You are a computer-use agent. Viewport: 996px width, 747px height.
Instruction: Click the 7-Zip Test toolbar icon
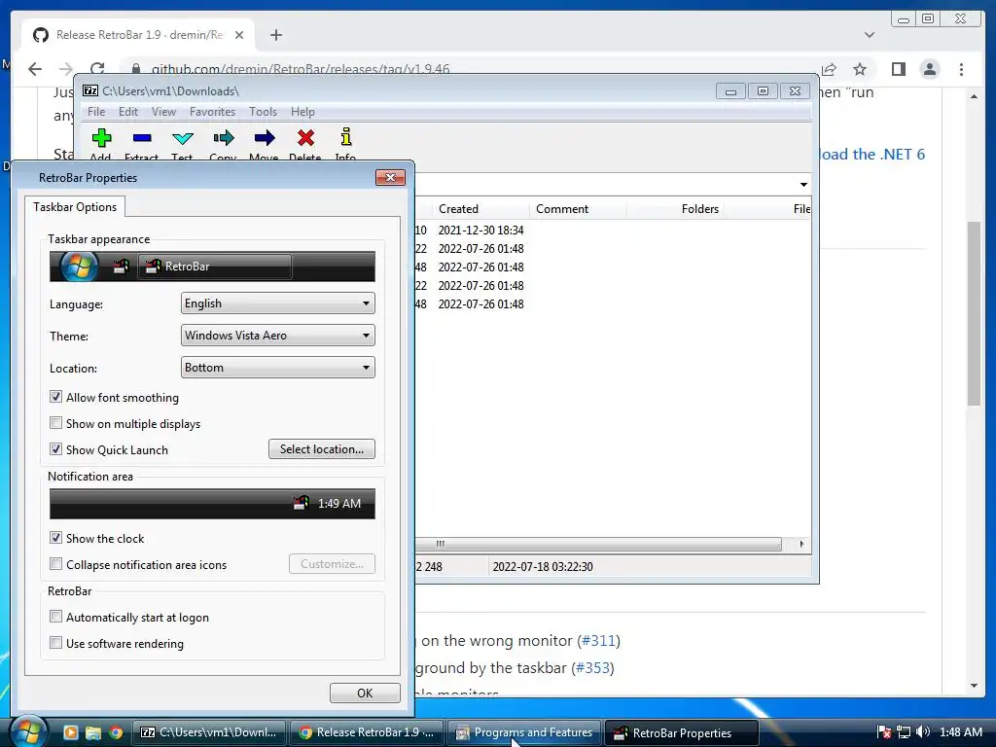(x=182, y=138)
